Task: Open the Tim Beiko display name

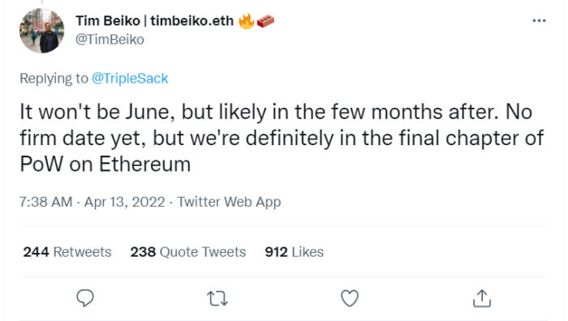Action: coord(108,21)
